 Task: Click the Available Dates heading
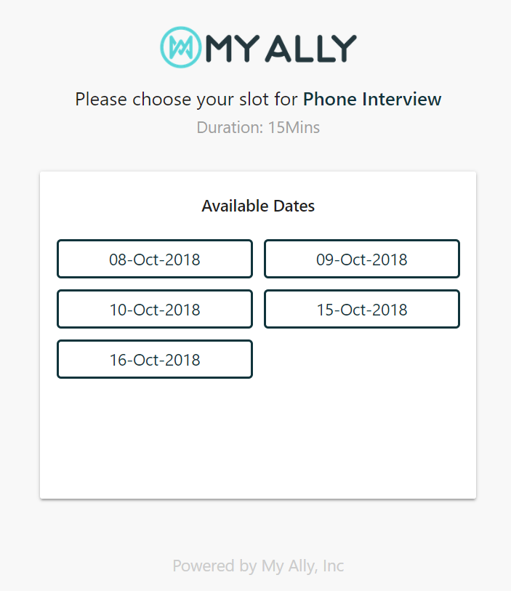pos(258,206)
